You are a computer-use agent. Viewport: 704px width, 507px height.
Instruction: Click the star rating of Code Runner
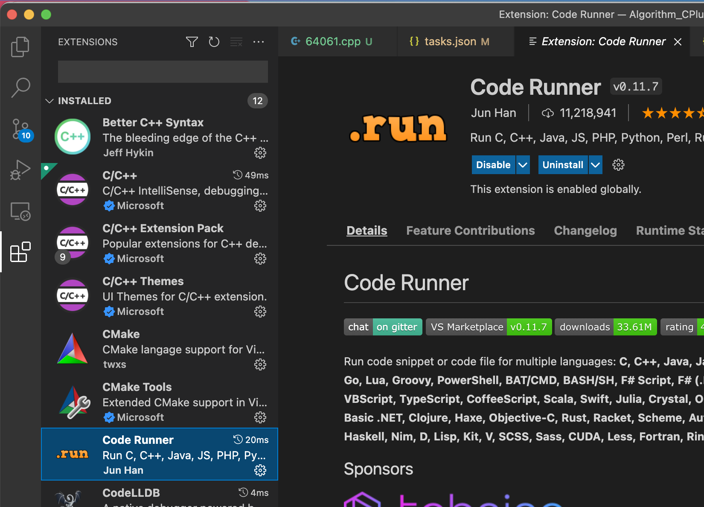673,113
